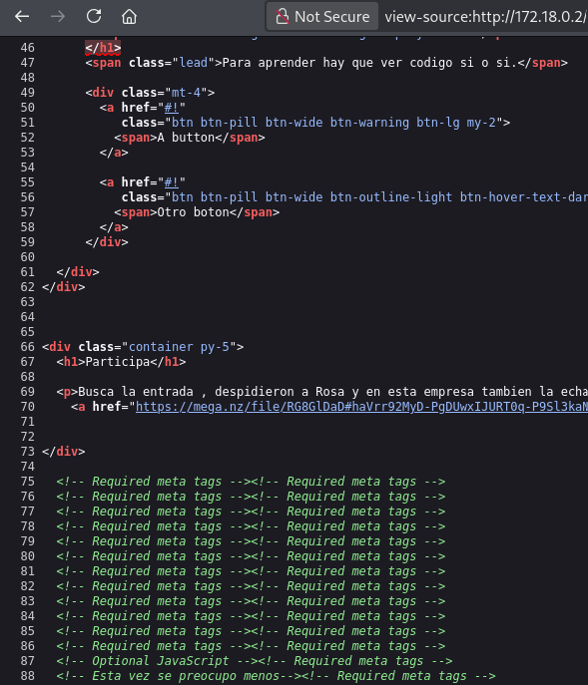Click the forward navigation arrow
This screenshot has height=685, width=588.
tap(58, 17)
